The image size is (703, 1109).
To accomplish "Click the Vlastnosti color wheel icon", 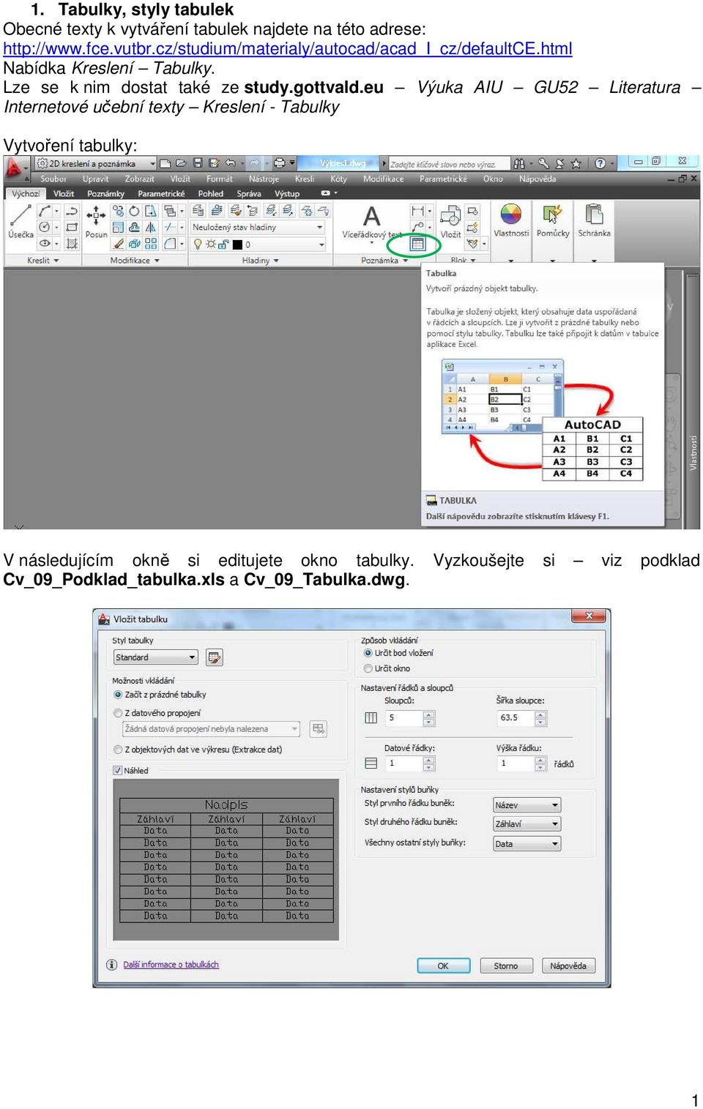I will tap(510, 214).
